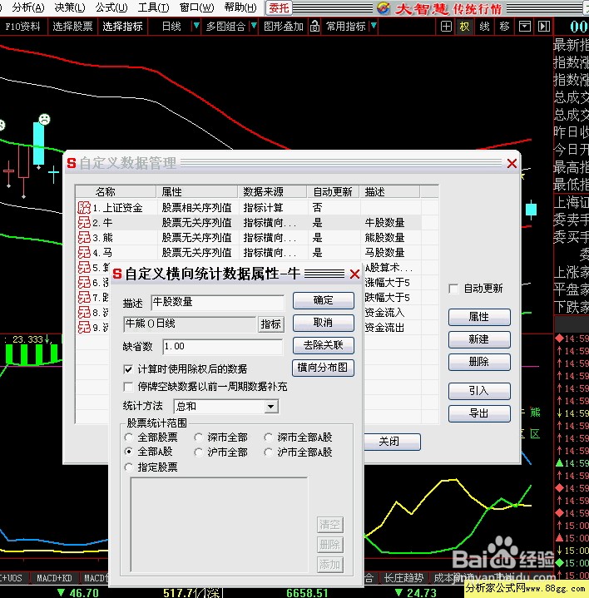Click the lock icon beside 图形叠加

pyautogui.click(x=314, y=27)
